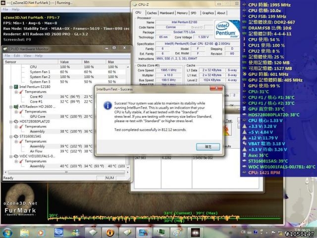Collapse the ATI Radeon HD 2600 node
The height and width of the screenshot is (238, 317).
pos(11,107)
